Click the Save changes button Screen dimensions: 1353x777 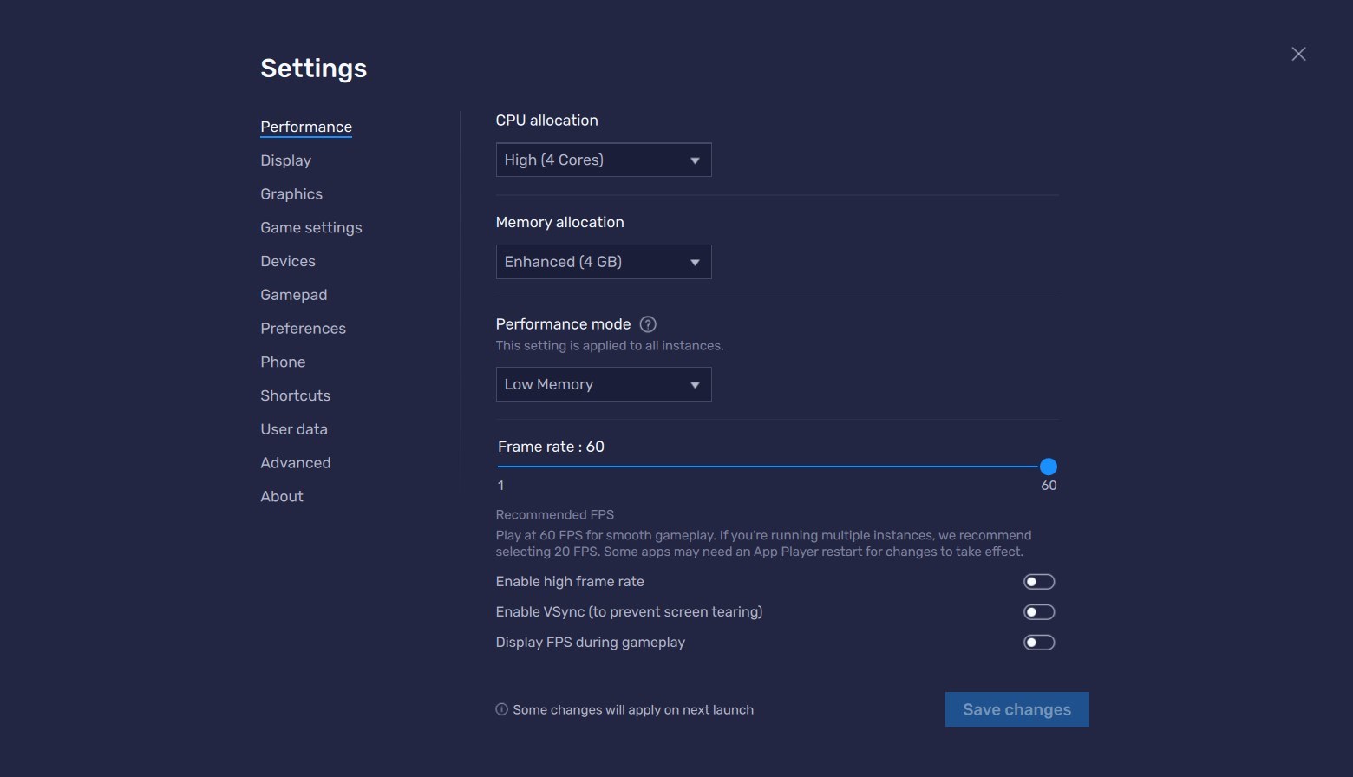click(1017, 709)
